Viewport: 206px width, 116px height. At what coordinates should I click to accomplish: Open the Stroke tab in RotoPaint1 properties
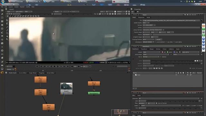(x=158, y=49)
